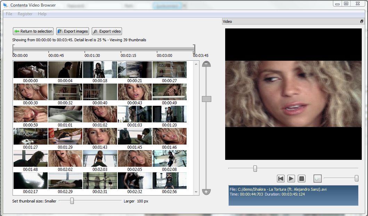Click the Return to selection button

point(33,31)
